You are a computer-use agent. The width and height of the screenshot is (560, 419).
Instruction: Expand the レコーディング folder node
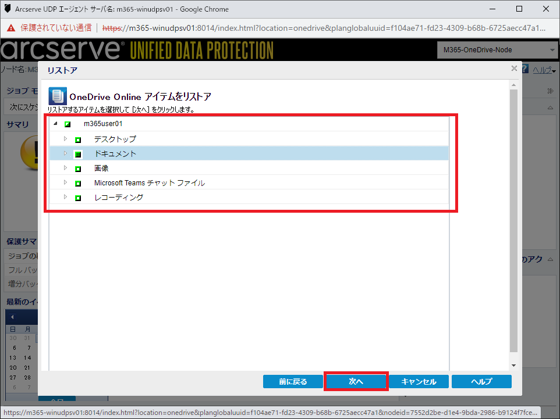65,197
